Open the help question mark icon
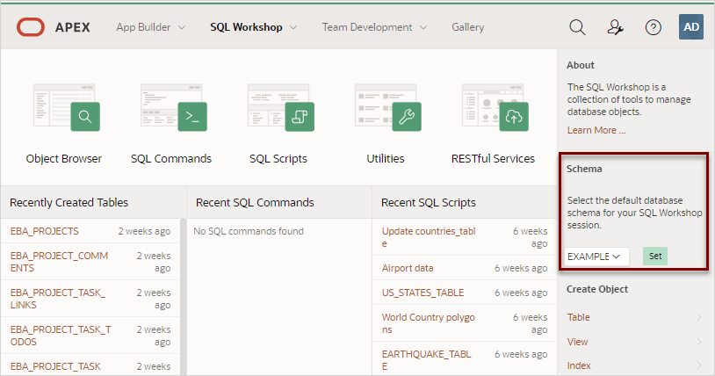The height and width of the screenshot is (376, 715). [653, 27]
